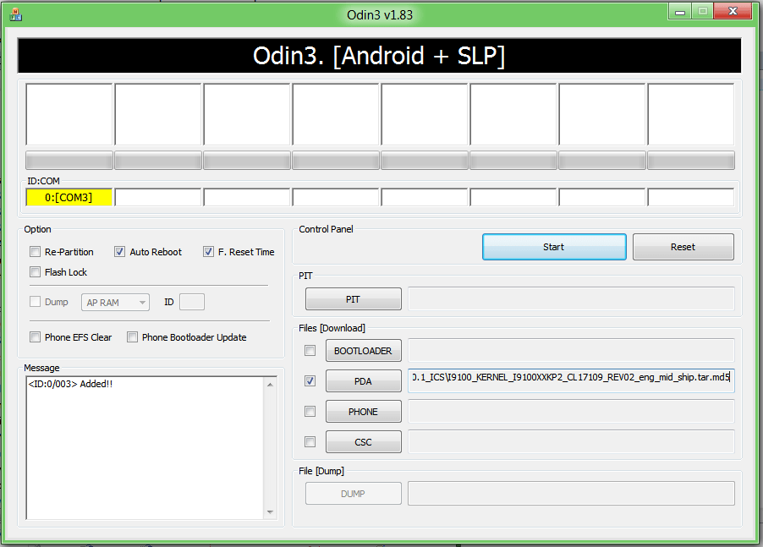Select a PDA firmware file
The height and width of the screenshot is (547, 763).
[364, 381]
